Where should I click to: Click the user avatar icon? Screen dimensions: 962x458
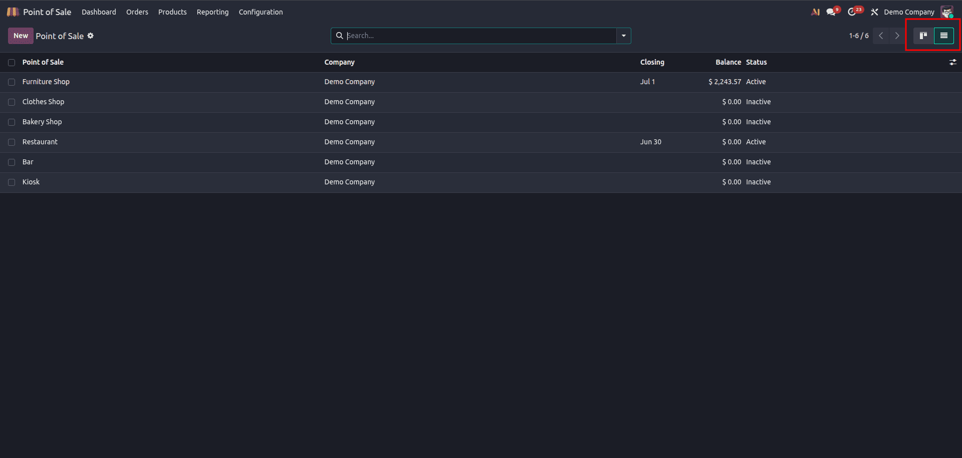point(947,12)
